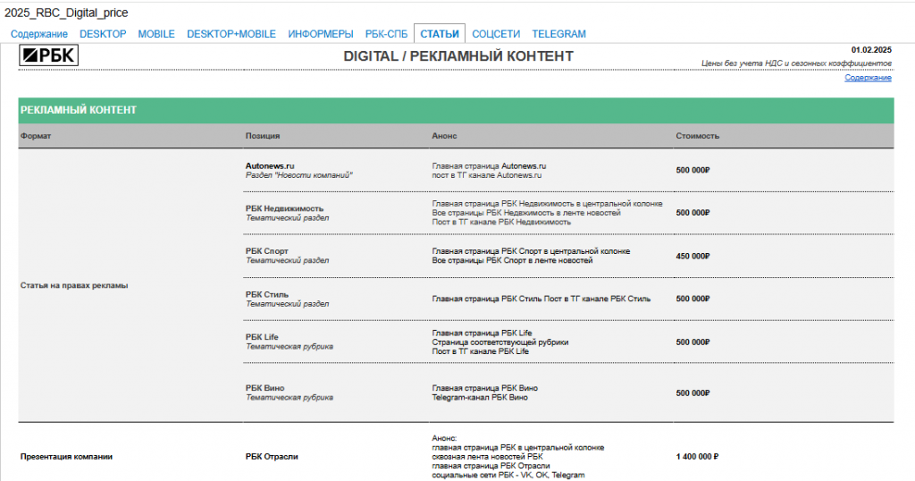
Task: Open the DESKTOP+MOBILE tab
Action: coord(231,34)
